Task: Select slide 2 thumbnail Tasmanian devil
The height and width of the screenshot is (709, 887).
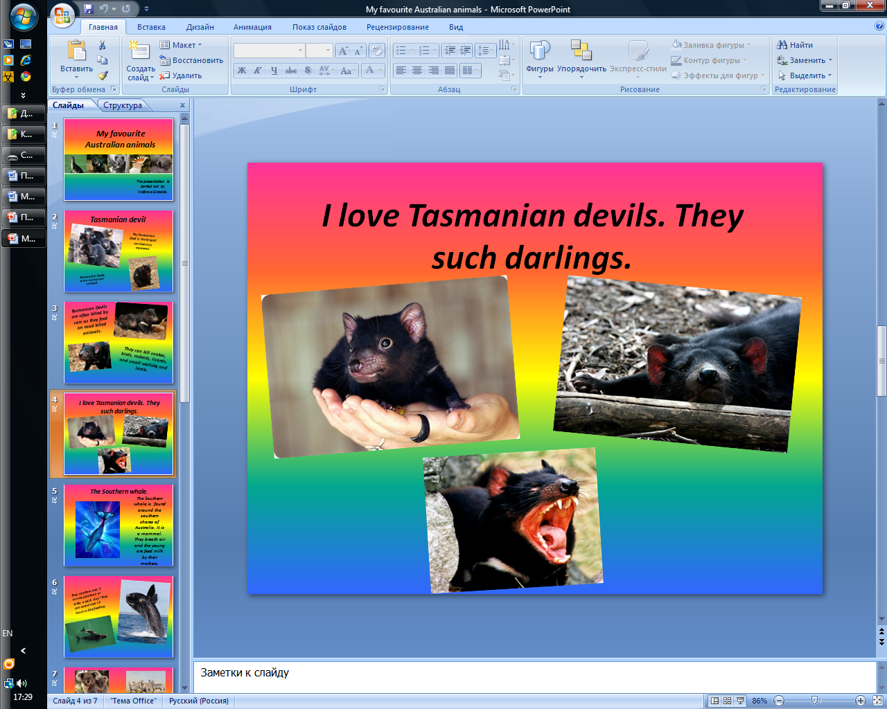Action: [x=118, y=251]
